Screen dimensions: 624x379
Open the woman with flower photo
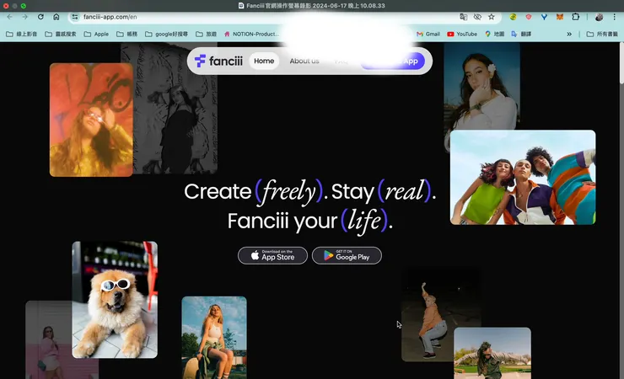click(482, 86)
